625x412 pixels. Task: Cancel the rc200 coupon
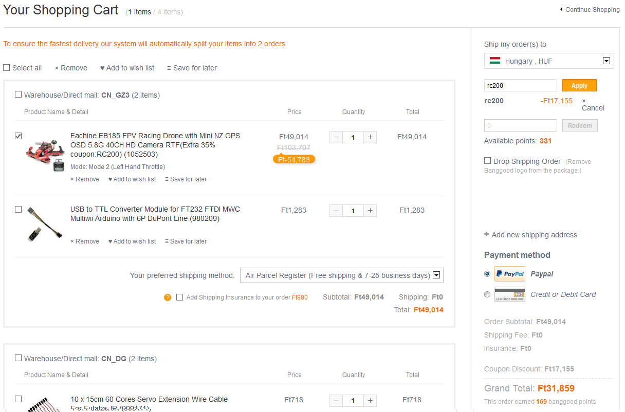click(x=592, y=105)
